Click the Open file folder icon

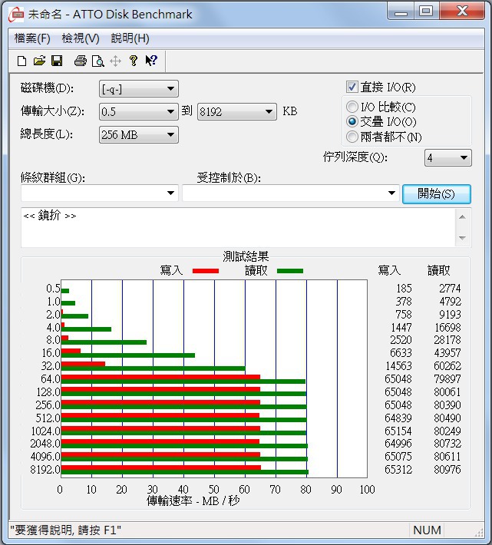[39, 61]
